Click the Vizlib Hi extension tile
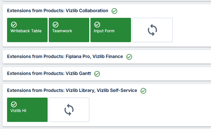 tap(27, 110)
